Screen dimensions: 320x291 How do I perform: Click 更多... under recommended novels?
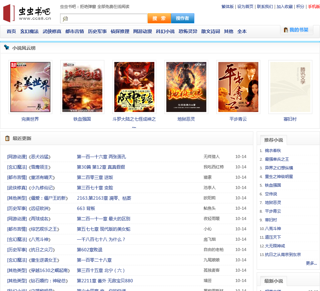click(x=311, y=263)
